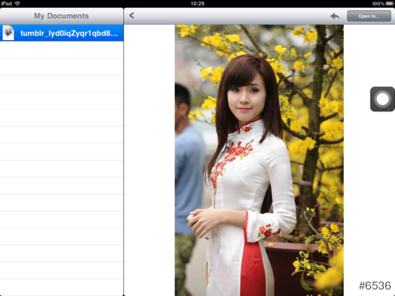
Task: Tap the displayed photo preview
Action: 259,160
